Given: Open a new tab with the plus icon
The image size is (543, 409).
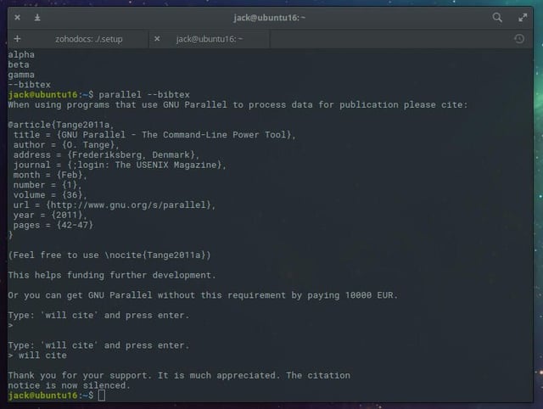Looking at the screenshot, I should click(x=17, y=39).
